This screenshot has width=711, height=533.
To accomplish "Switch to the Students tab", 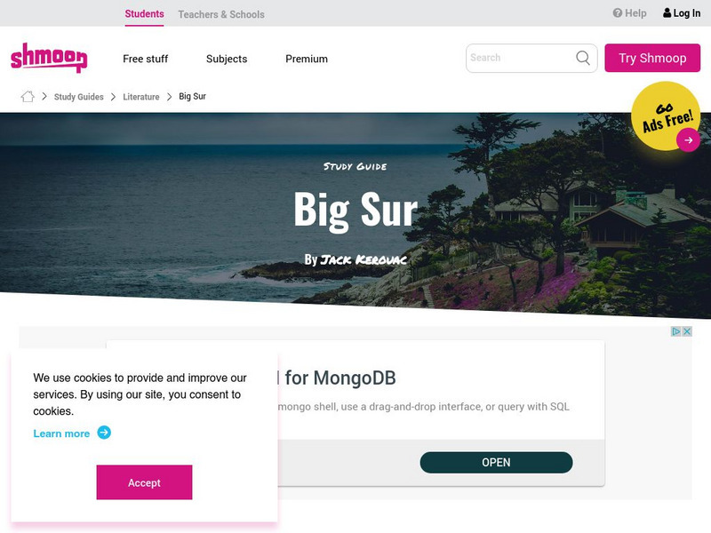I will pyautogui.click(x=144, y=14).
